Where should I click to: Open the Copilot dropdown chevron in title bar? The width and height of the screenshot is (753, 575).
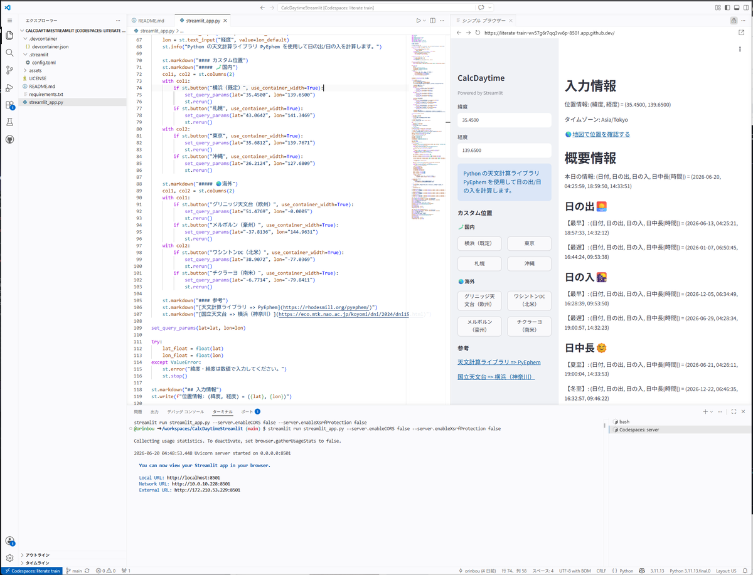489,7
